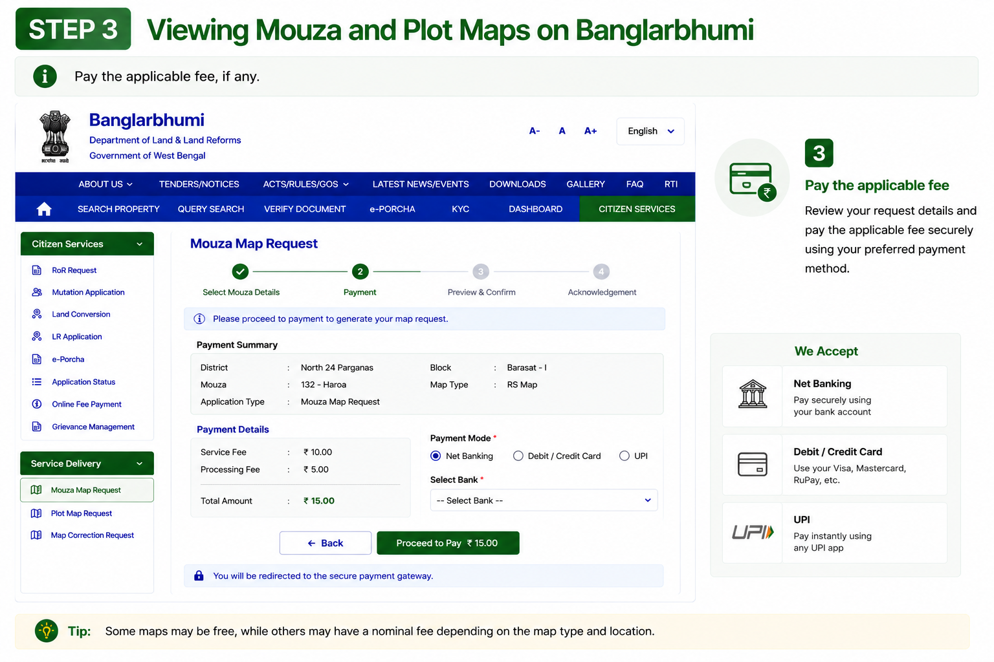Click the Land Conversion icon
Image resolution: width=994 pixels, height=662 pixels.
pos(37,314)
